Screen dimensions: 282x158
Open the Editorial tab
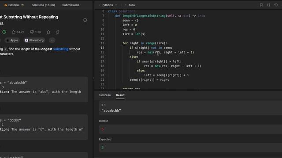tap(14, 5)
